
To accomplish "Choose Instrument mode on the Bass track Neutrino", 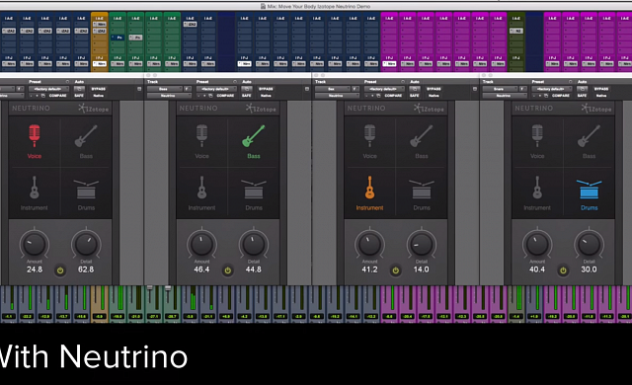I will point(201,192).
